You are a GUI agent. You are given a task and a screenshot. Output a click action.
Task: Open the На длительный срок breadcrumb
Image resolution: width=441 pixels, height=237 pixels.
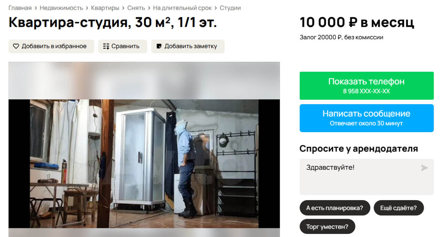click(x=182, y=8)
